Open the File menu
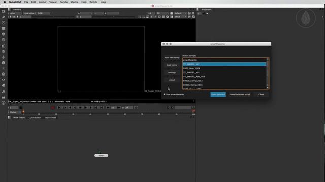The image size is (325, 182). tap(26, 2)
